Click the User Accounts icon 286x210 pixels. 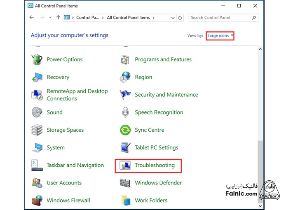coord(37,183)
